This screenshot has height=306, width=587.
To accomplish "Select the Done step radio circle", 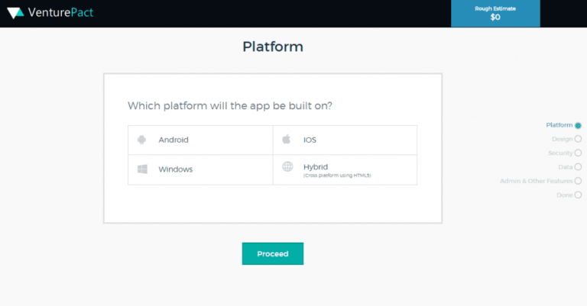I will click(578, 195).
